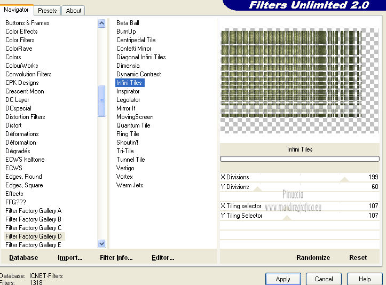Select Distortion Filters category

tap(25, 117)
